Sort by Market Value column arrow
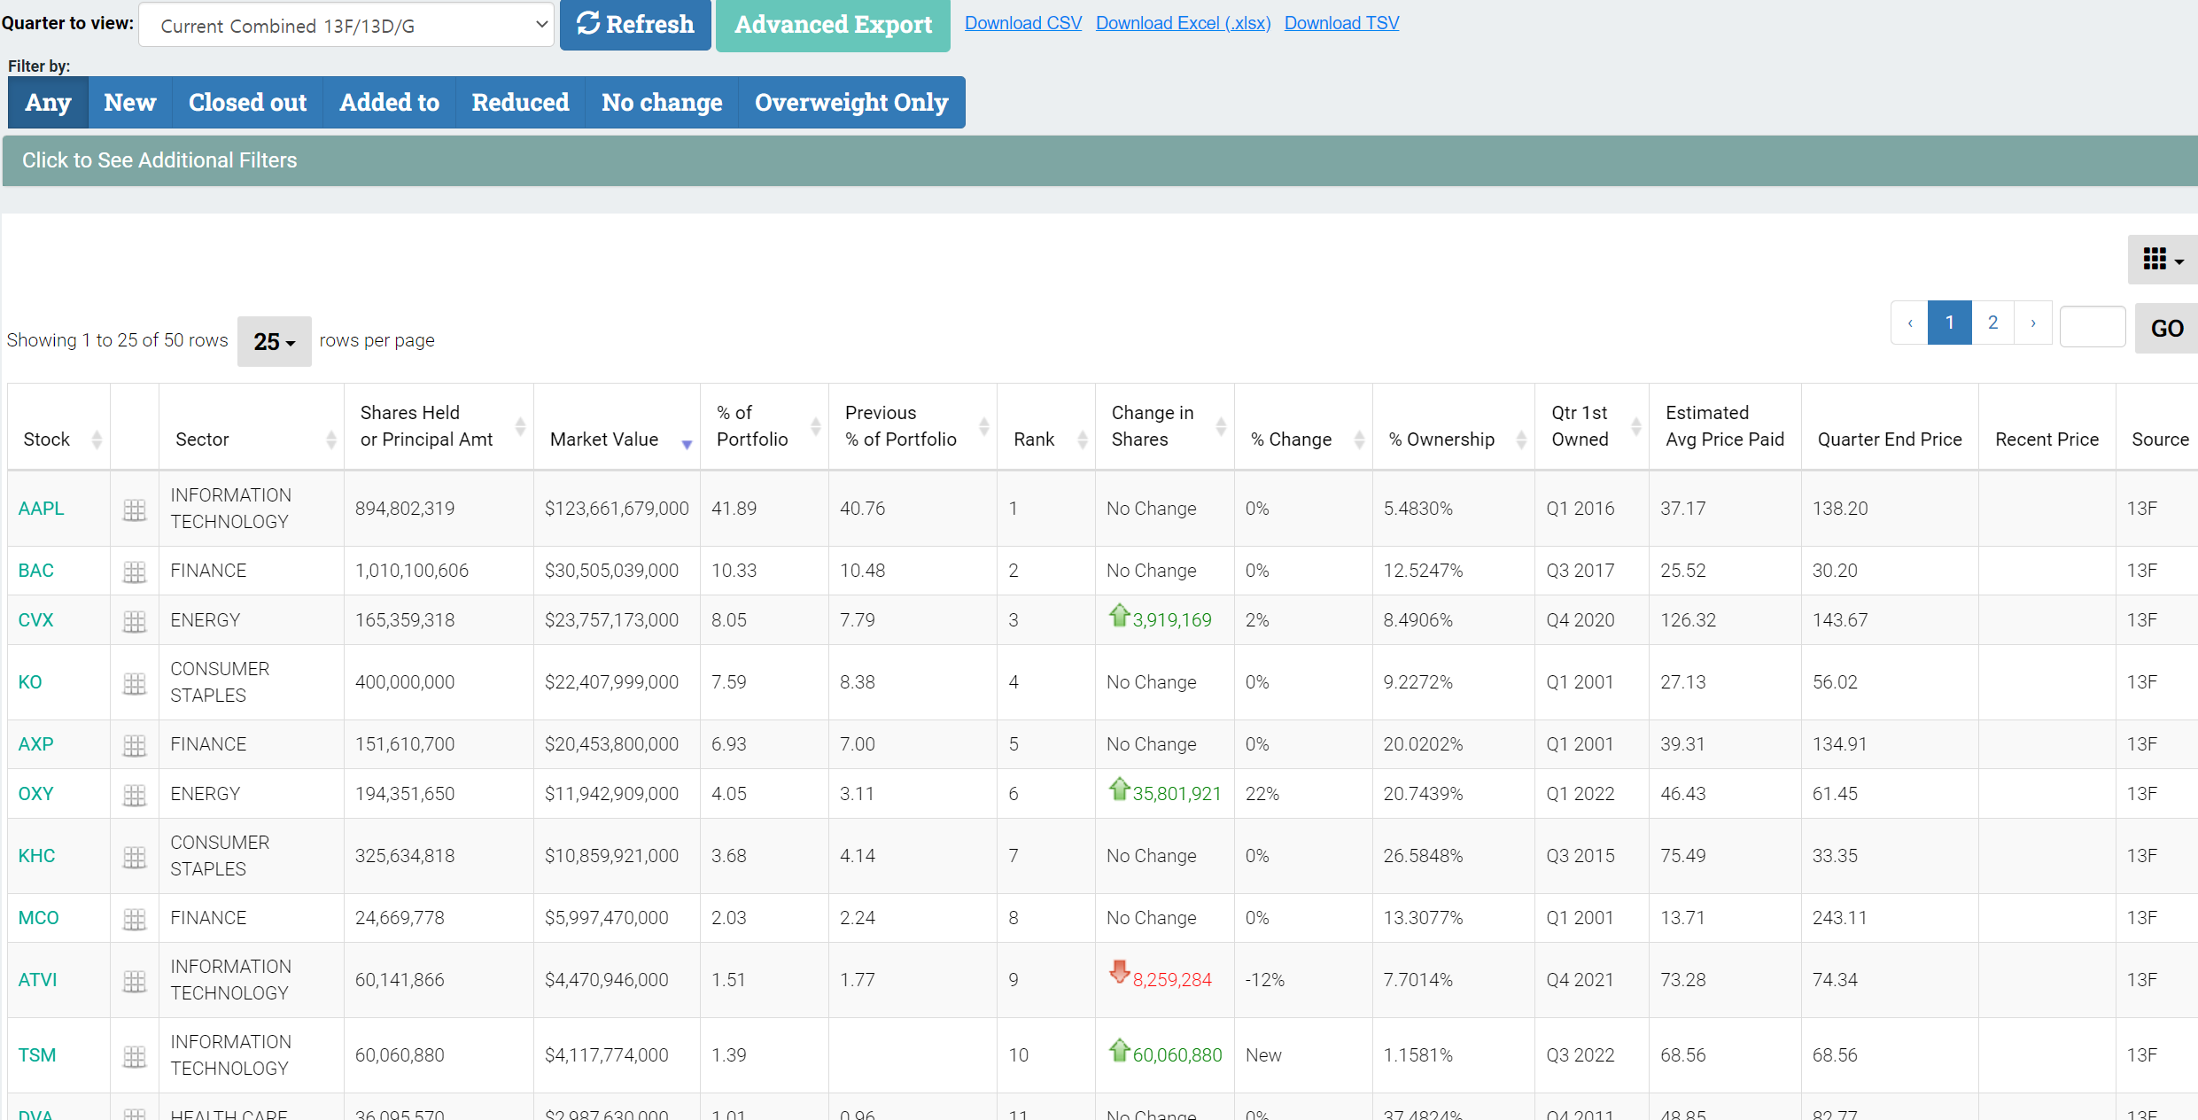 click(x=686, y=444)
